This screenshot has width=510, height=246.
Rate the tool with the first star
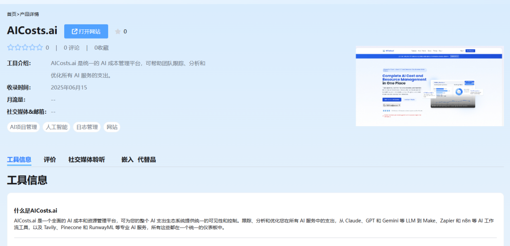coord(10,48)
